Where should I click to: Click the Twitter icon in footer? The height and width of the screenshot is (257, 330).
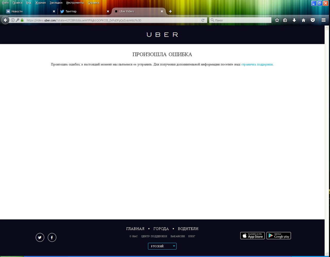[40, 237]
